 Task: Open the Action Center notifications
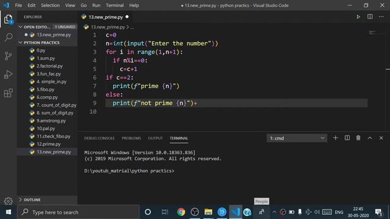tap(378, 212)
